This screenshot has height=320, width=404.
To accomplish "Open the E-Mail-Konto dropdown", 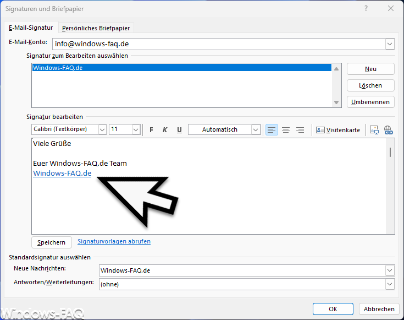I will 390,44.
